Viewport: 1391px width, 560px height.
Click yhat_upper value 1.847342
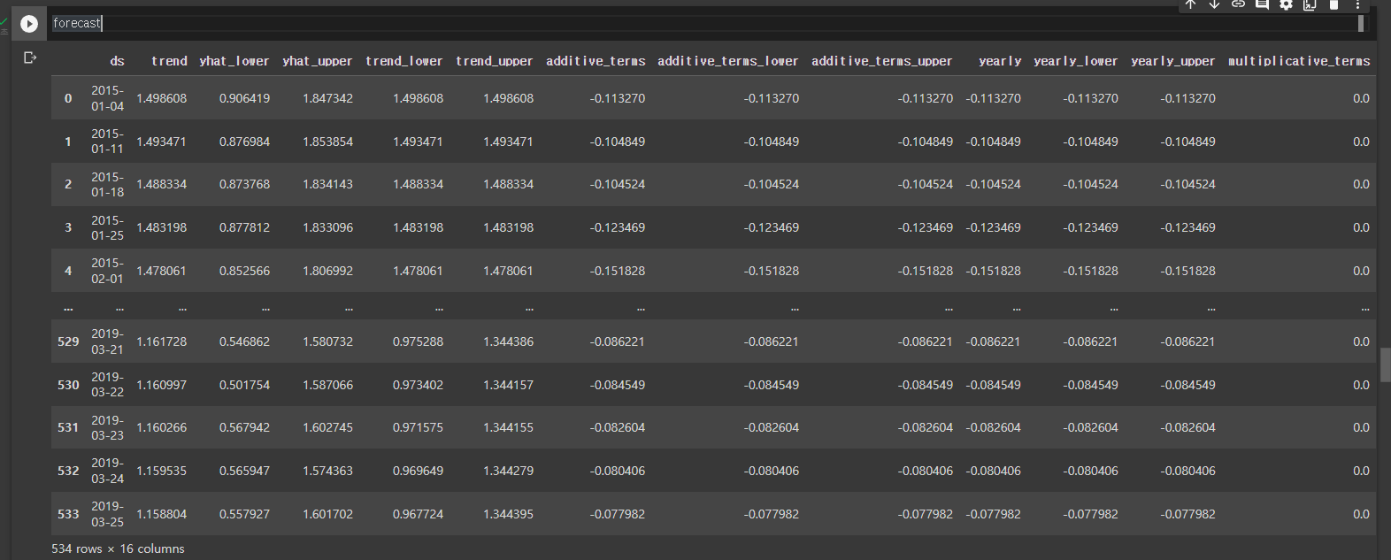(x=327, y=98)
